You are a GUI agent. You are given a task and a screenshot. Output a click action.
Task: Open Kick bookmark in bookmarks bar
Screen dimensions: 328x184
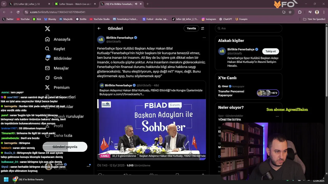coord(37,19)
